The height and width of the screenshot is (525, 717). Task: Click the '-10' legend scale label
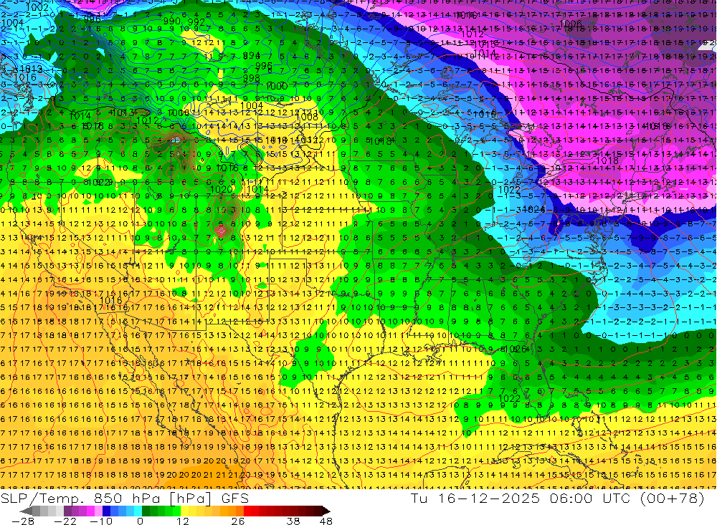pyautogui.click(x=101, y=521)
